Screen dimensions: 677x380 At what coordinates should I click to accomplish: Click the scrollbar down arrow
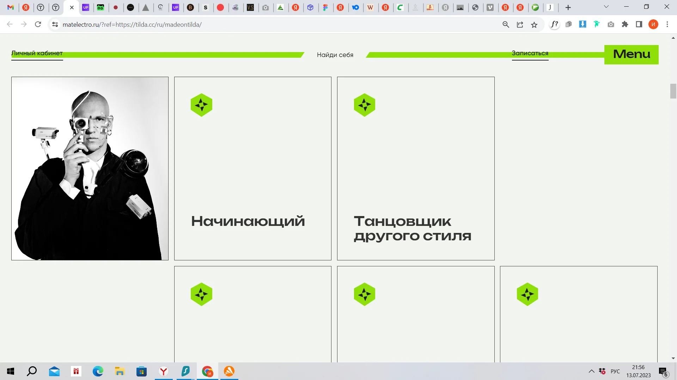point(673,359)
